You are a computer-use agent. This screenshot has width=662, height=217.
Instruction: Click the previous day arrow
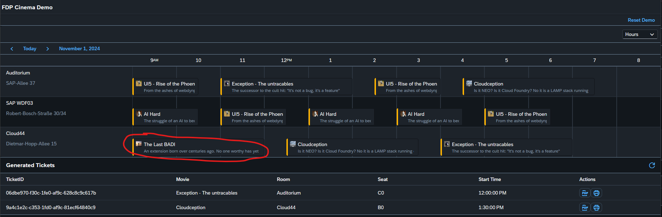[12, 49]
